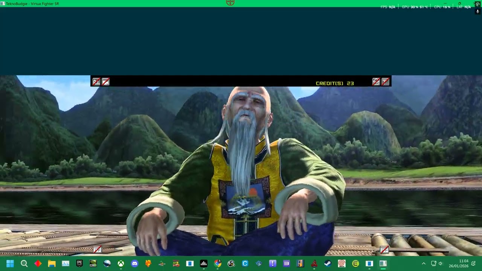
Task: Open Steam from the taskbar
Action: tap(328, 263)
